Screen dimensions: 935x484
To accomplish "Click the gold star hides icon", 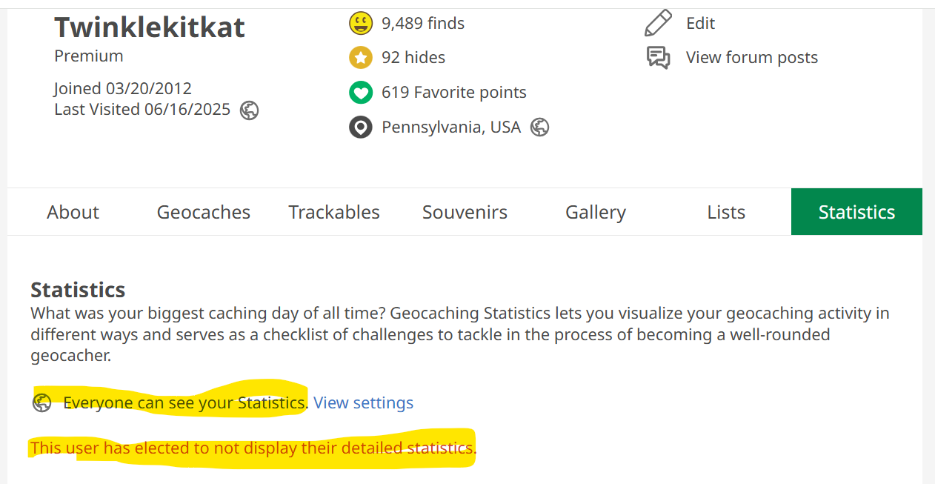I will click(x=361, y=58).
